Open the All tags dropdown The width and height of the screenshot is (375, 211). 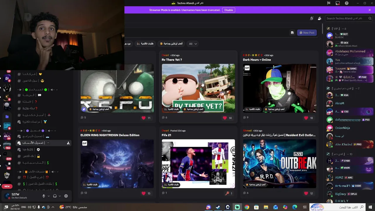pyautogui.click(x=193, y=44)
